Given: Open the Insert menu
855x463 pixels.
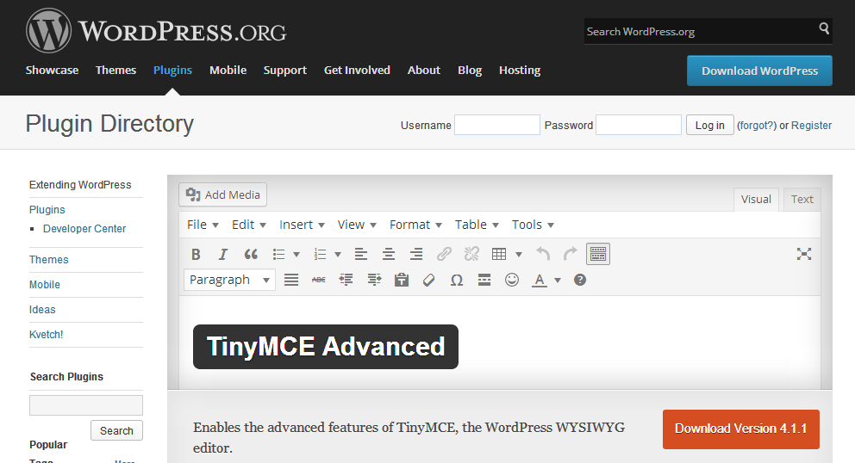Looking at the screenshot, I should [x=302, y=225].
